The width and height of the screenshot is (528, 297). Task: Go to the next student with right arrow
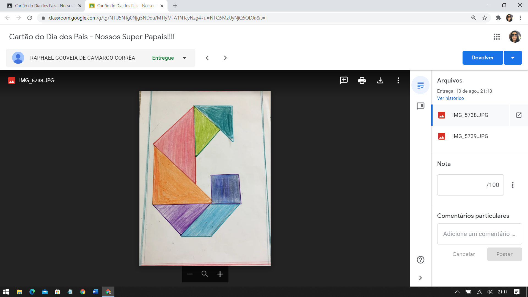(x=225, y=58)
